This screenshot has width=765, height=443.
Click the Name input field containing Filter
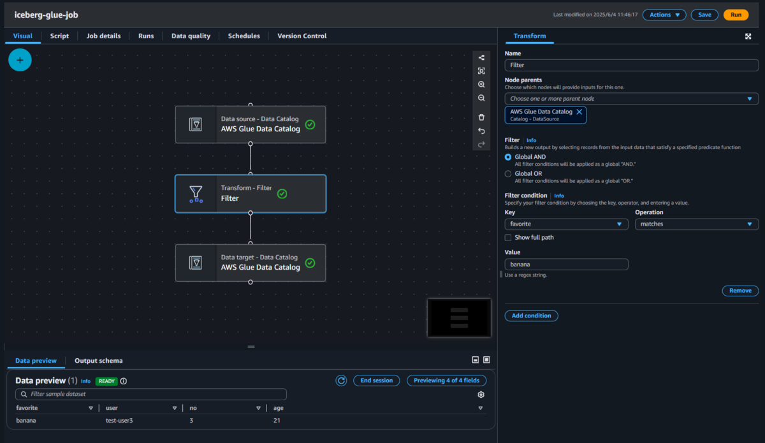631,65
